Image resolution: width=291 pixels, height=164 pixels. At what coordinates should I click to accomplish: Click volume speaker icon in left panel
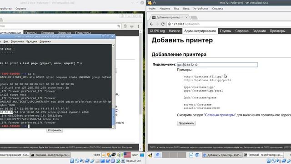pyautogui.click(x=119, y=155)
